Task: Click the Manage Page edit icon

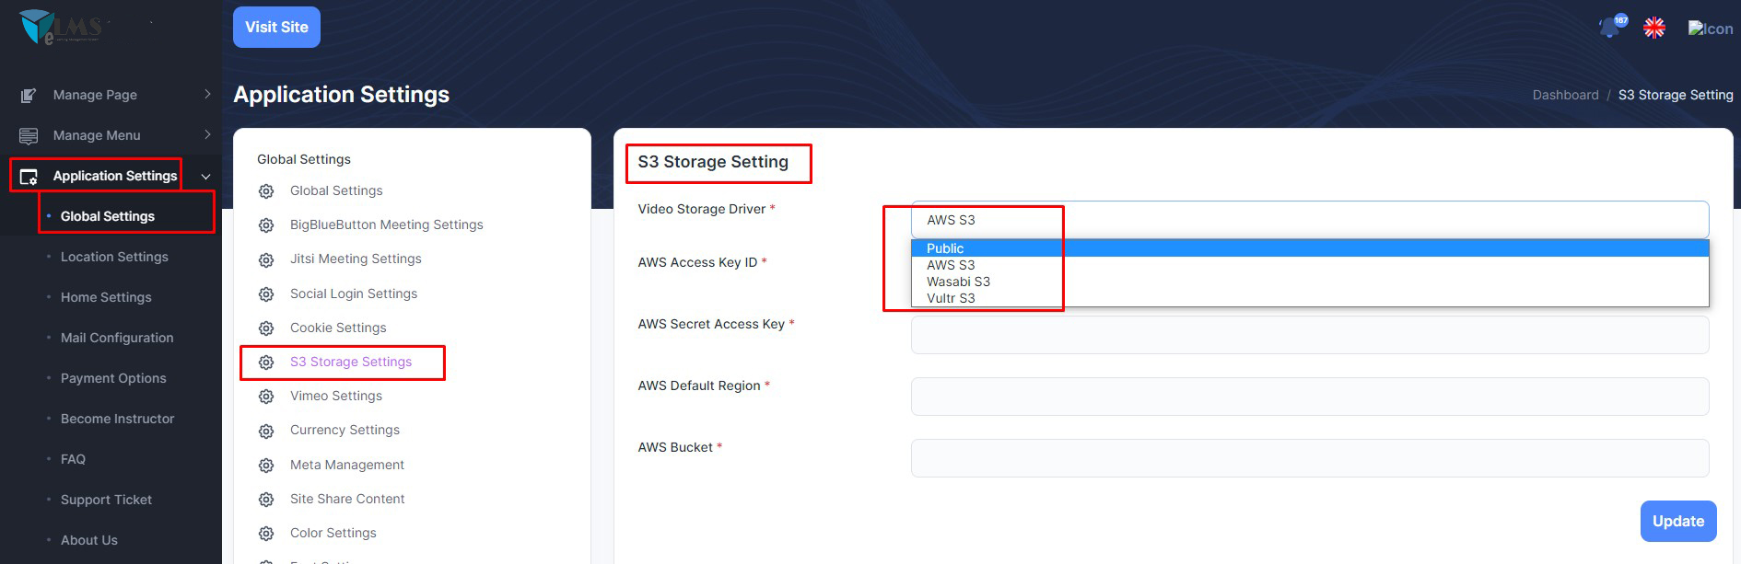Action: tap(29, 95)
